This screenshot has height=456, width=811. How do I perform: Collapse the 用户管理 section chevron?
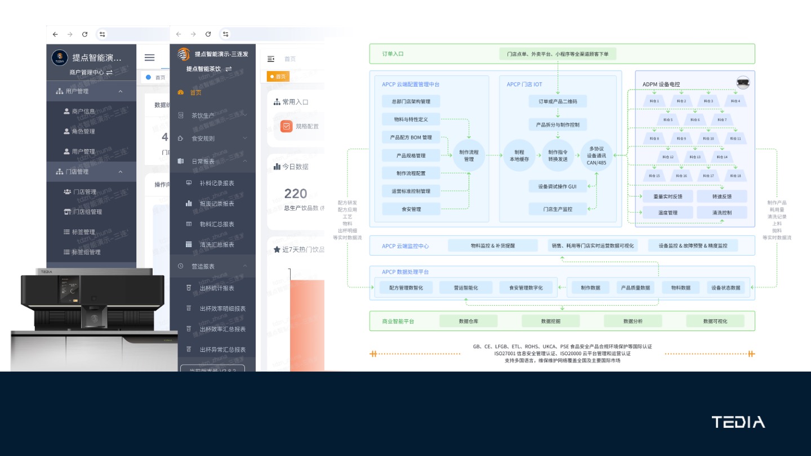coord(121,91)
